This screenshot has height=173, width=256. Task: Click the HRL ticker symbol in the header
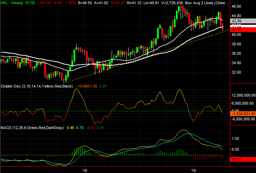5,2
